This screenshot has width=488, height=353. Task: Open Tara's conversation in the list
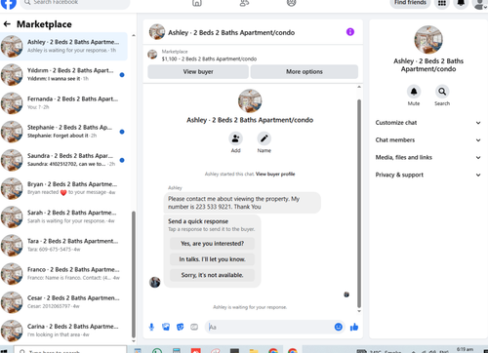63,245
